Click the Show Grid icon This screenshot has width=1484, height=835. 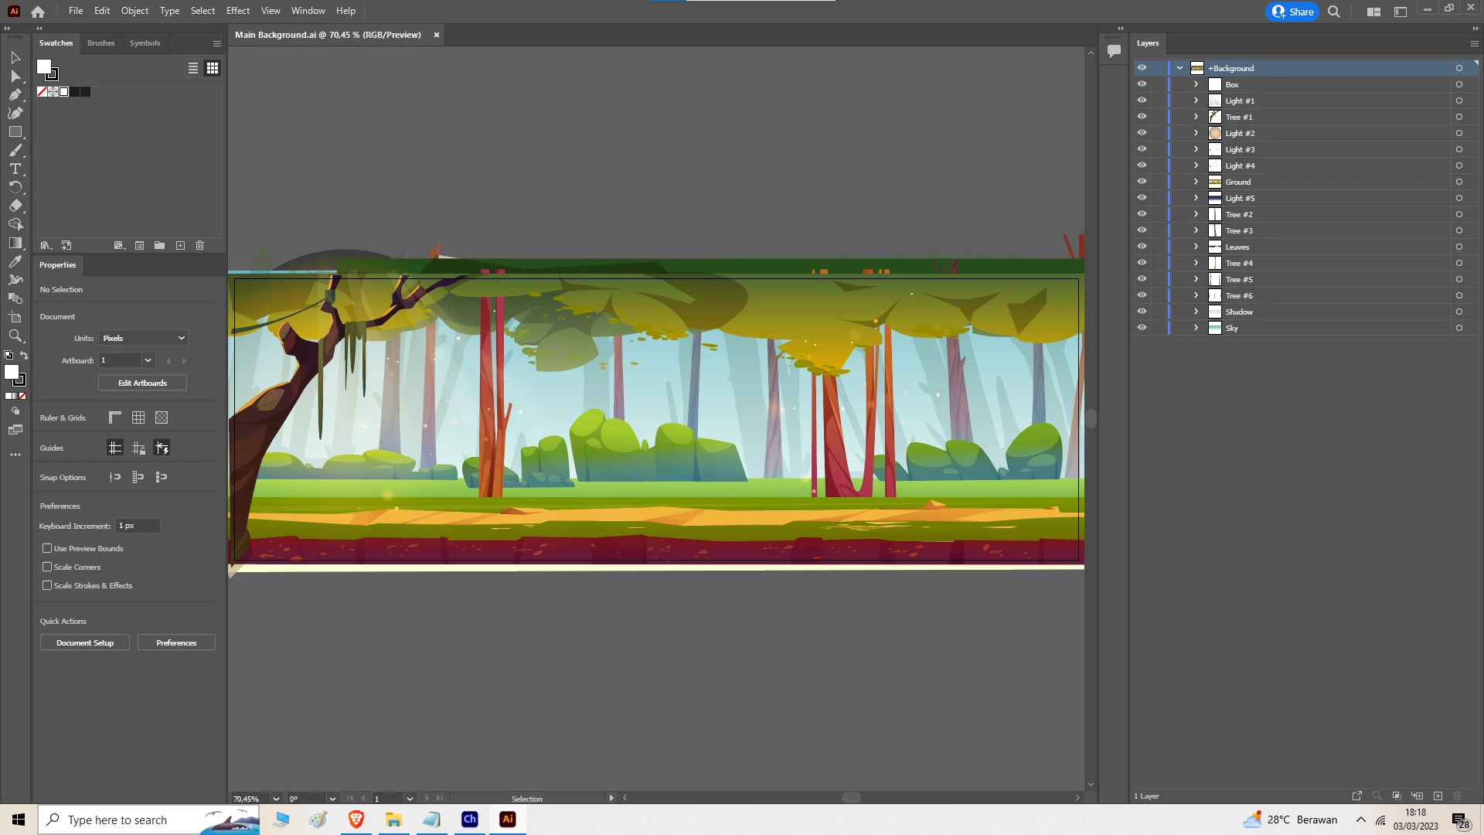click(x=138, y=417)
